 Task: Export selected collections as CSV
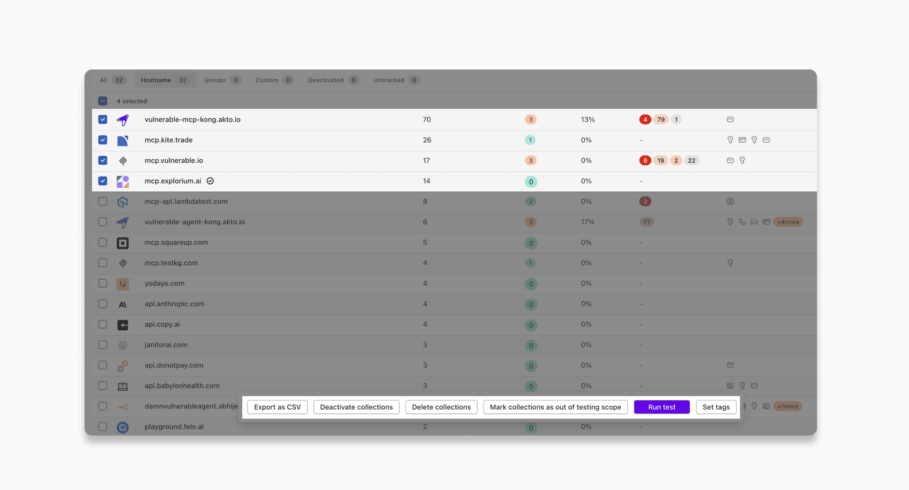[277, 407]
